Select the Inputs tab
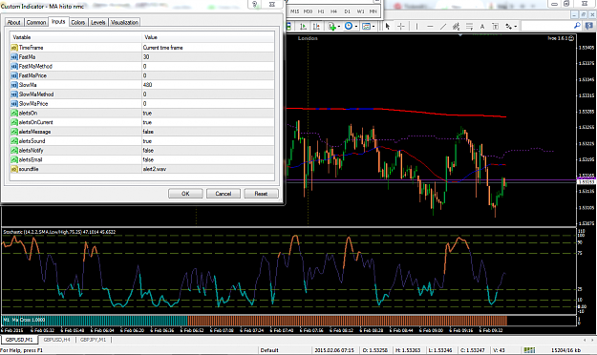Image resolution: width=597 pixels, height=355 pixels. pos(58,22)
